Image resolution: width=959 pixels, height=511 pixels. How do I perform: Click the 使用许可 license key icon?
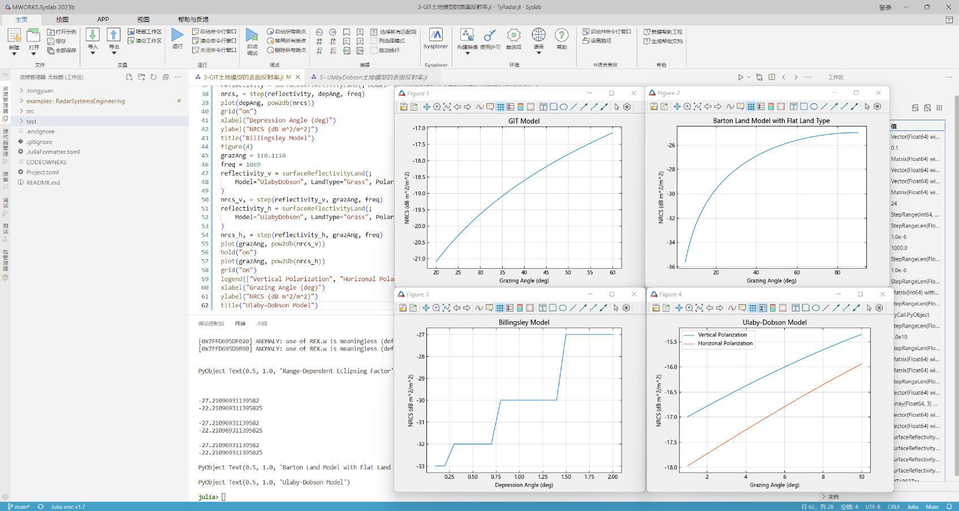pyautogui.click(x=490, y=36)
